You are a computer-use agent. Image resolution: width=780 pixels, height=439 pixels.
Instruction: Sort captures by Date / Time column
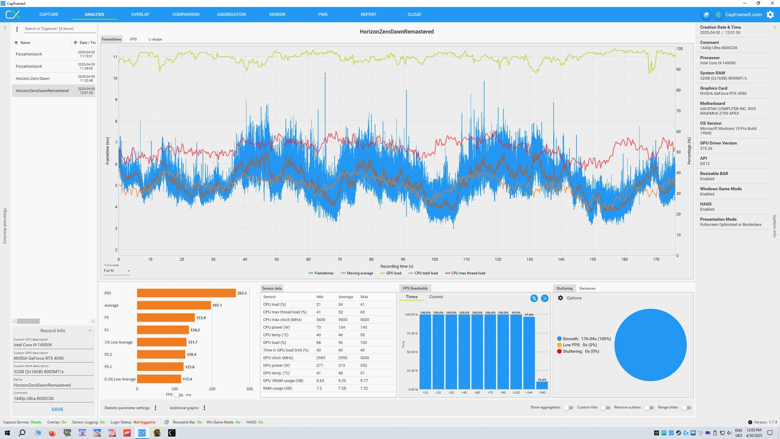(x=85, y=43)
